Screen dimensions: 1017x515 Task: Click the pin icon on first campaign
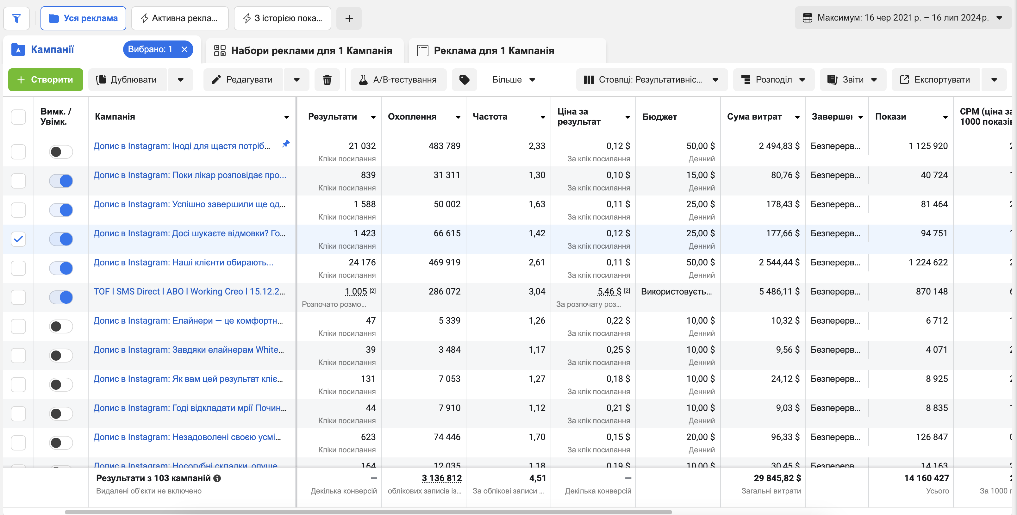tap(286, 144)
